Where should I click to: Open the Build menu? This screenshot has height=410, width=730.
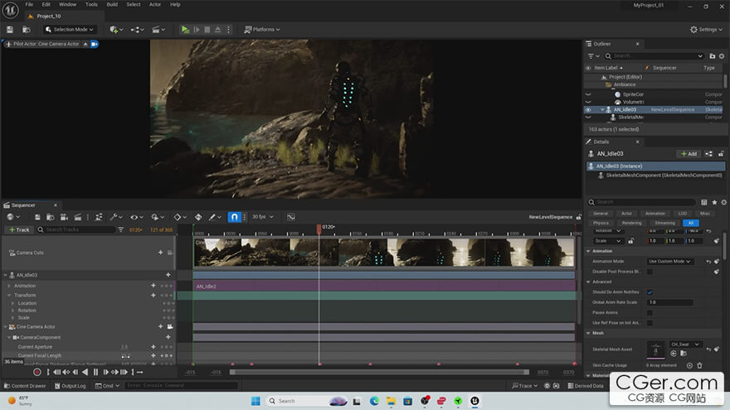pyautogui.click(x=112, y=4)
